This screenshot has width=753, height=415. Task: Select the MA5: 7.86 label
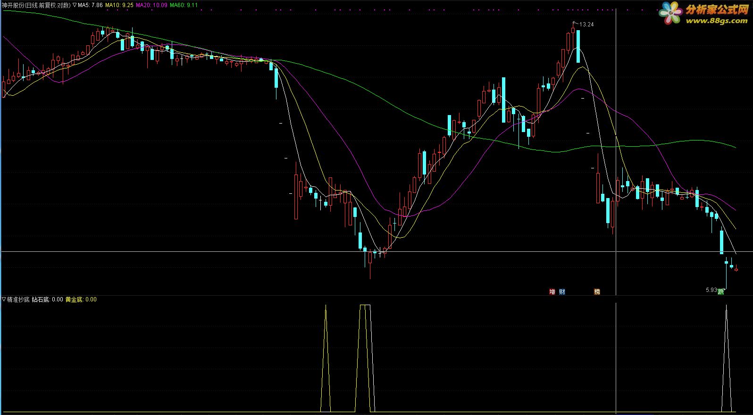(90, 5)
